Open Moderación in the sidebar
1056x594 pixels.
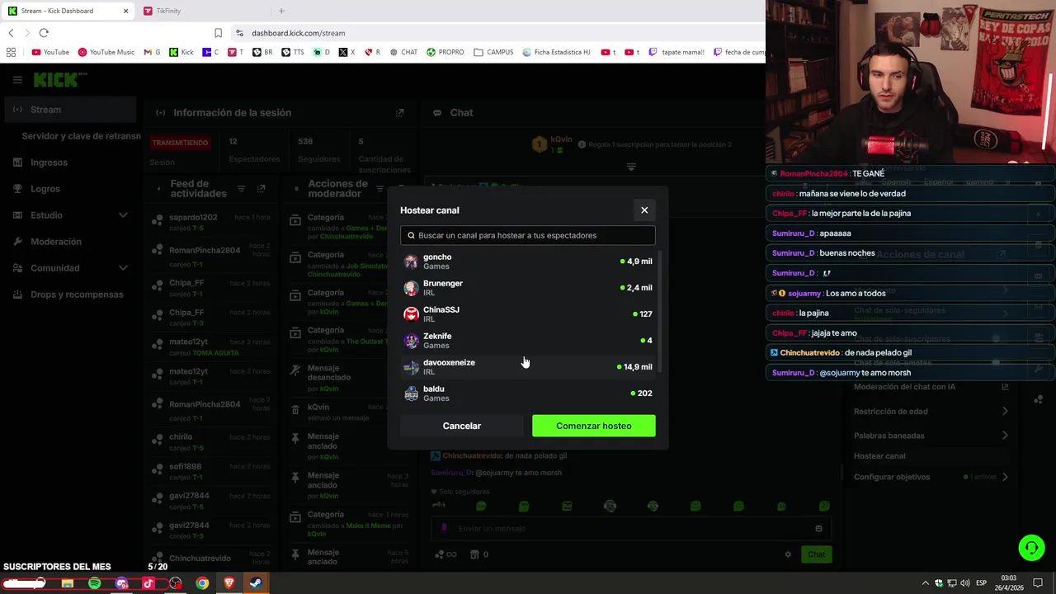[70, 242]
